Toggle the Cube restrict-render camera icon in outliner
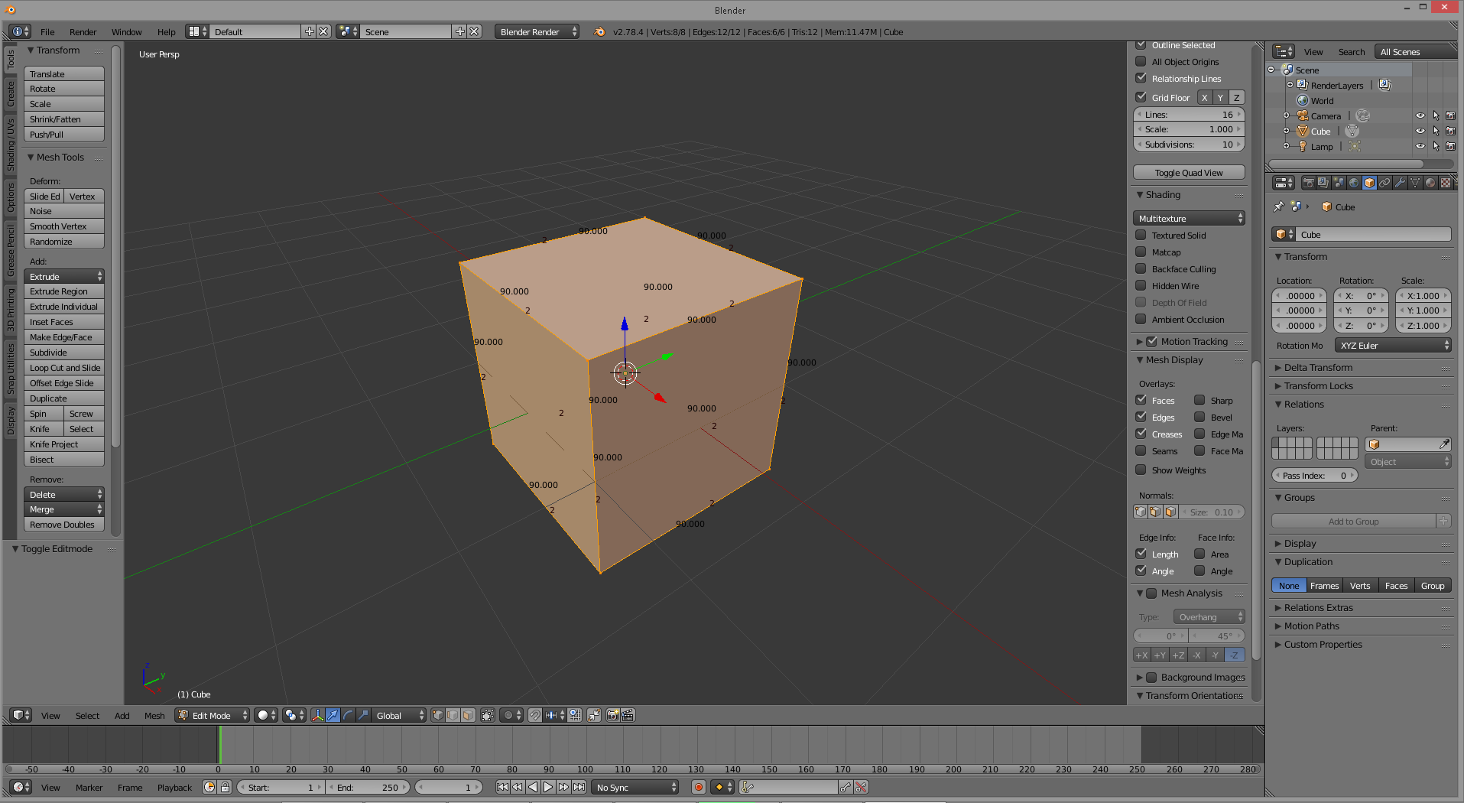Viewport: 1464px width, 803px height. point(1450,131)
